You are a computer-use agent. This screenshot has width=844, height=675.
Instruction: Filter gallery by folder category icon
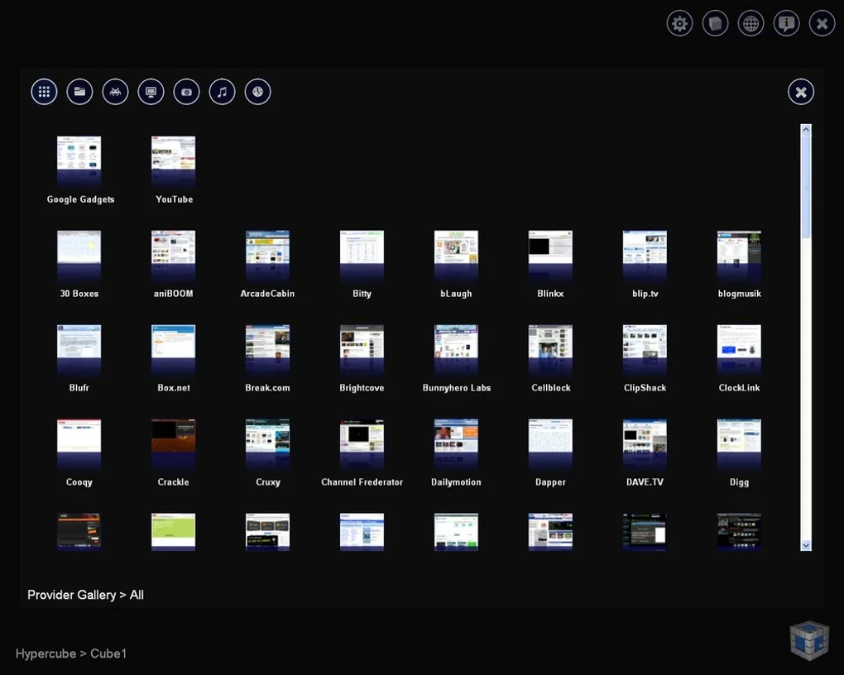[79, 92]
